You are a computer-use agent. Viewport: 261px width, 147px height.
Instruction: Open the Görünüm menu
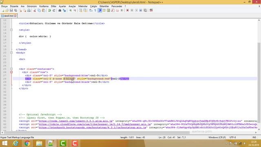(32, 6)
